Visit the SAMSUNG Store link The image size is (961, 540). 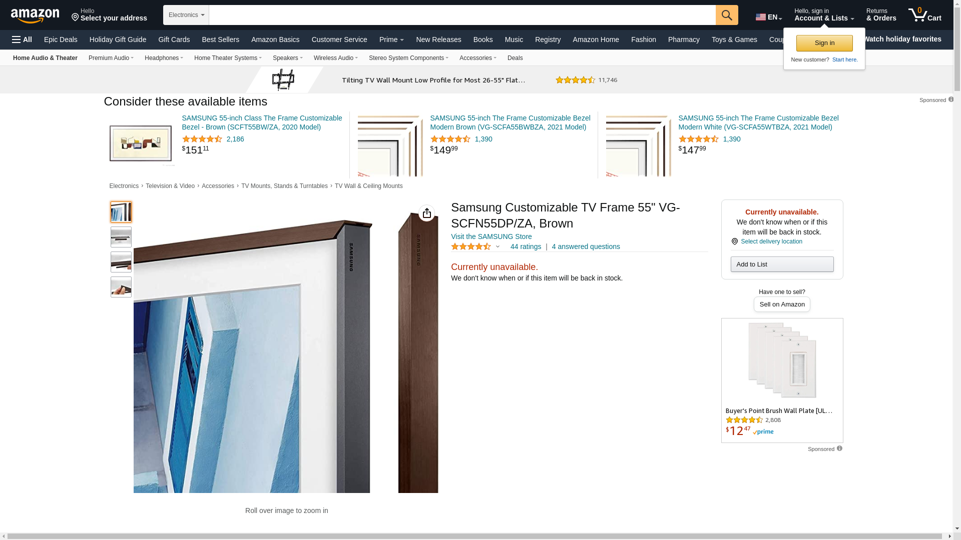[491, 236]
